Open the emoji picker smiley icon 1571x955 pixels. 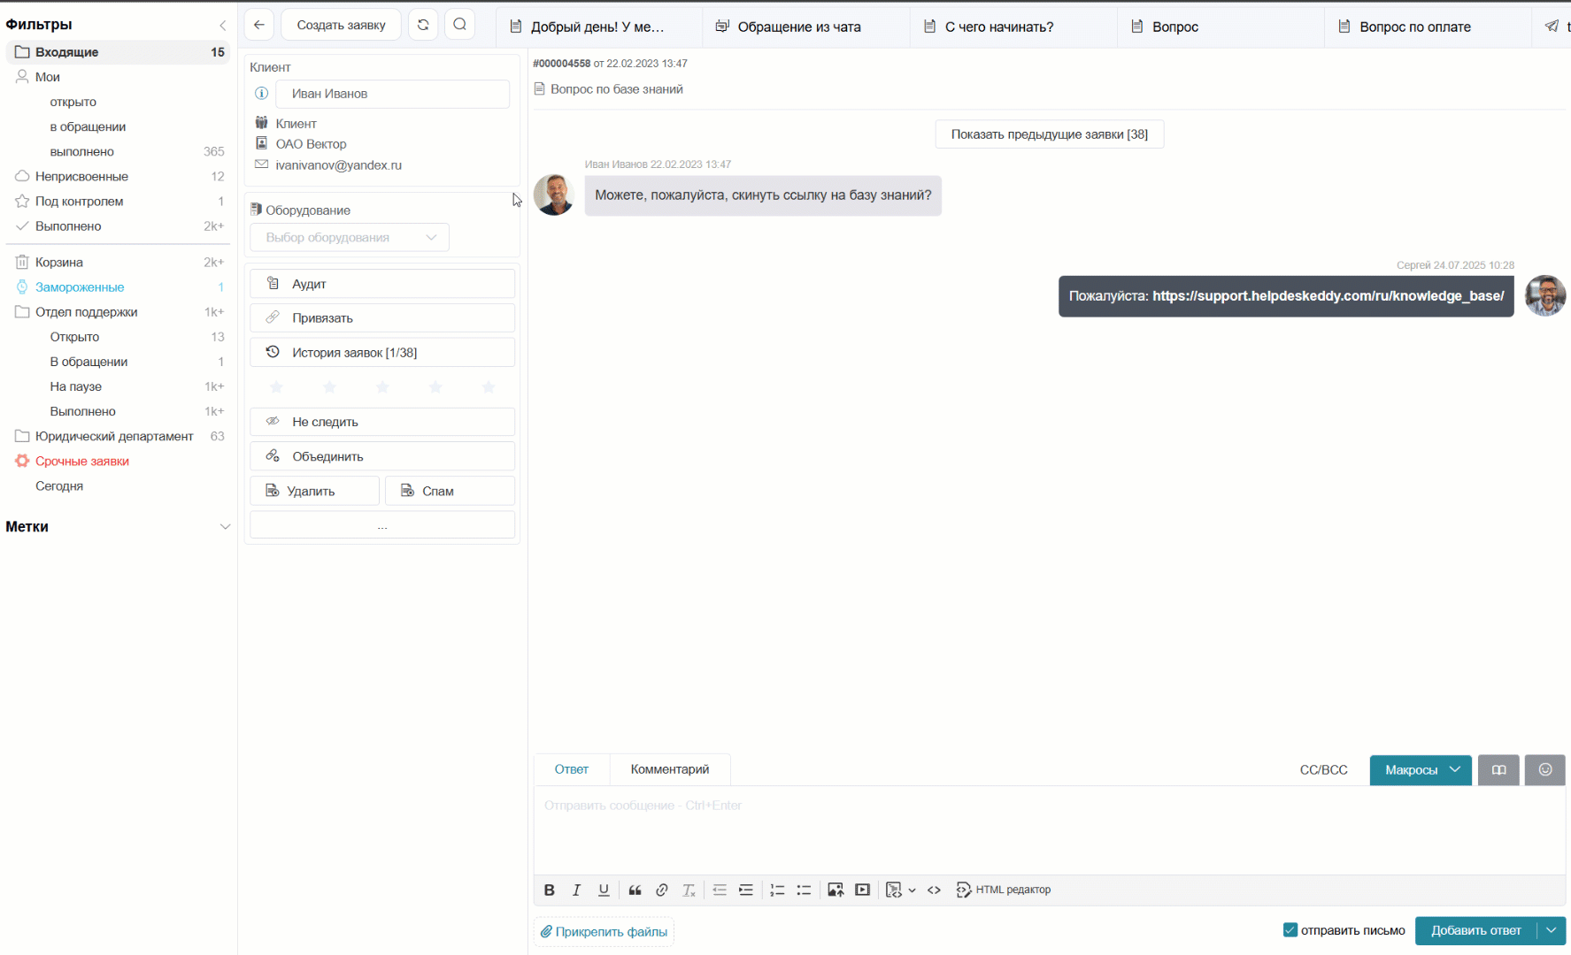coord(1544,769)
